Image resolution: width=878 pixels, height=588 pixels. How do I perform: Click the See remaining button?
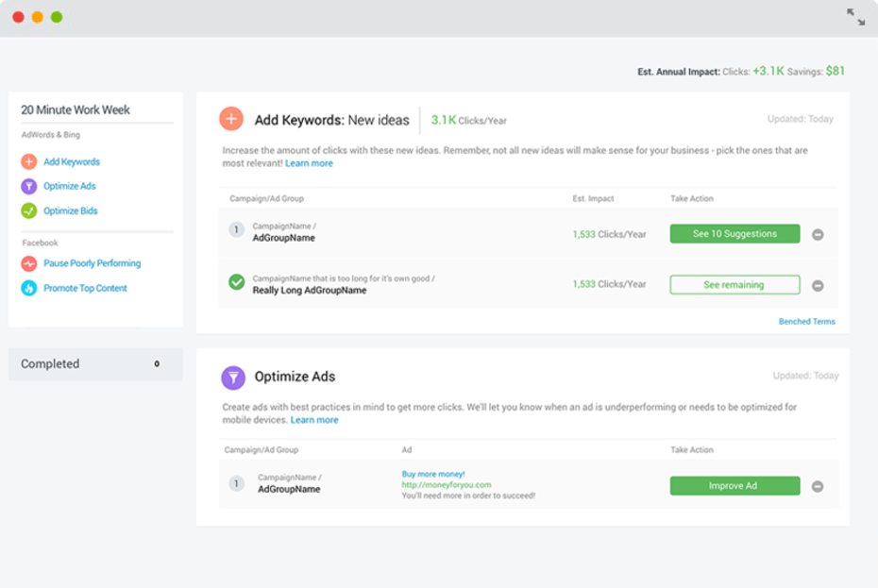tap(734, 284)
